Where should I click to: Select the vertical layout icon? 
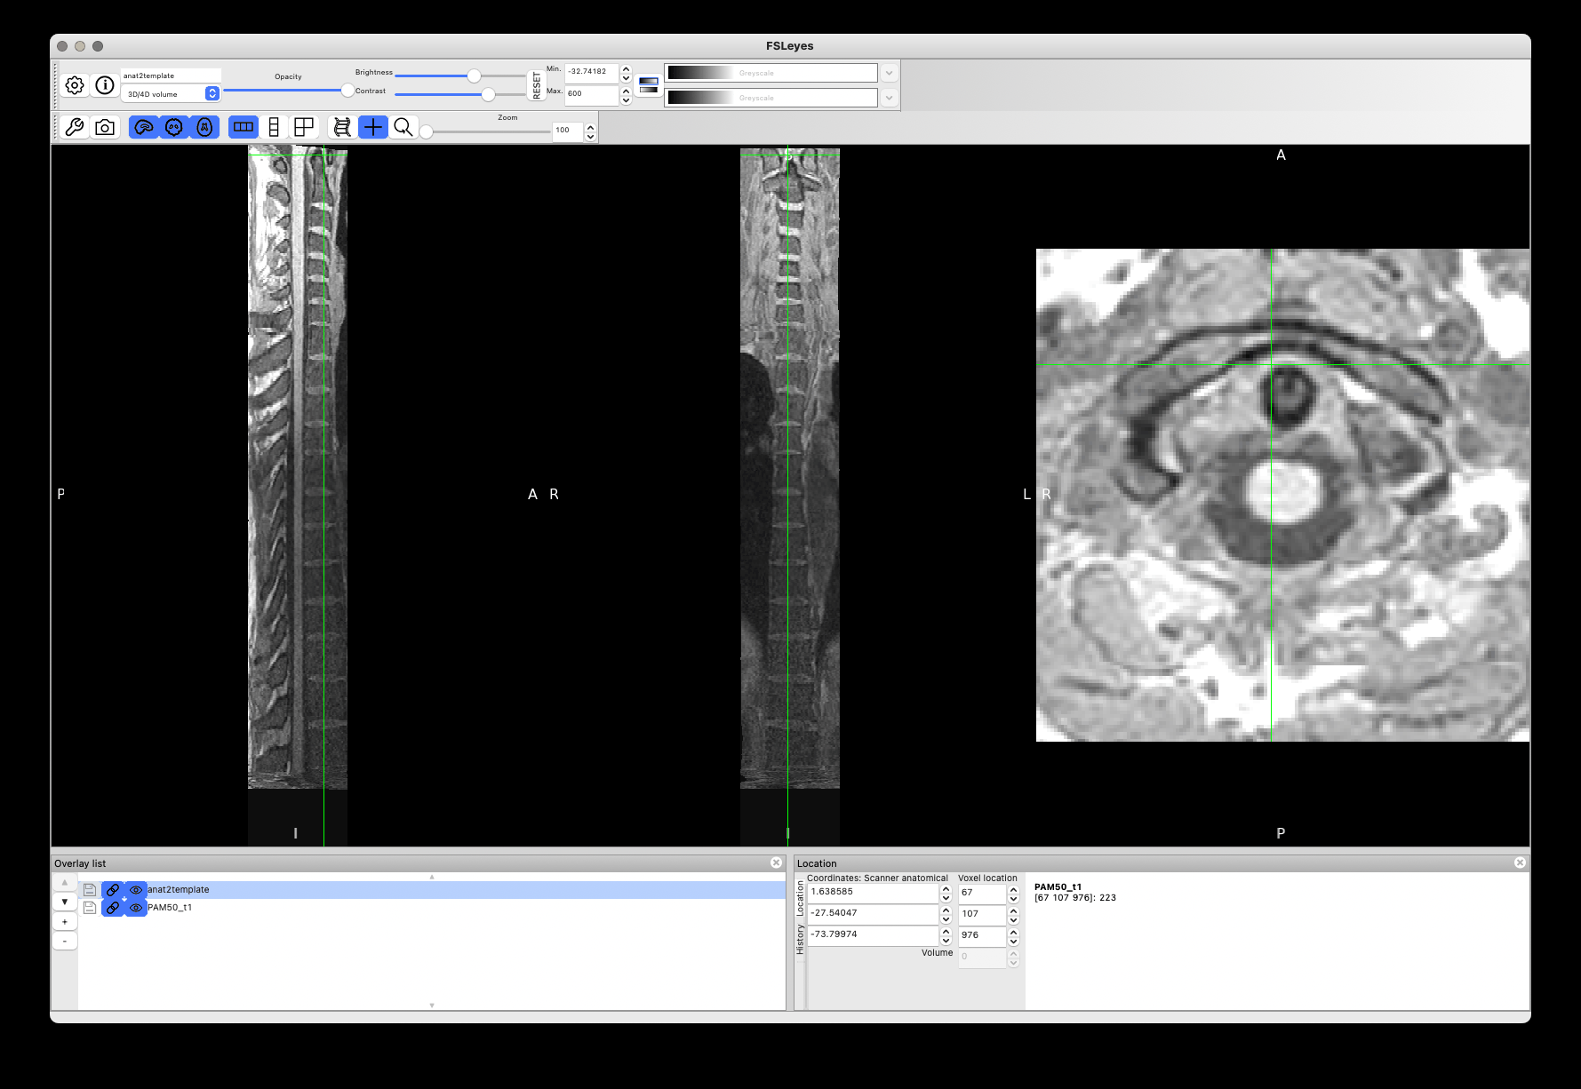click(x=274, y=127)
